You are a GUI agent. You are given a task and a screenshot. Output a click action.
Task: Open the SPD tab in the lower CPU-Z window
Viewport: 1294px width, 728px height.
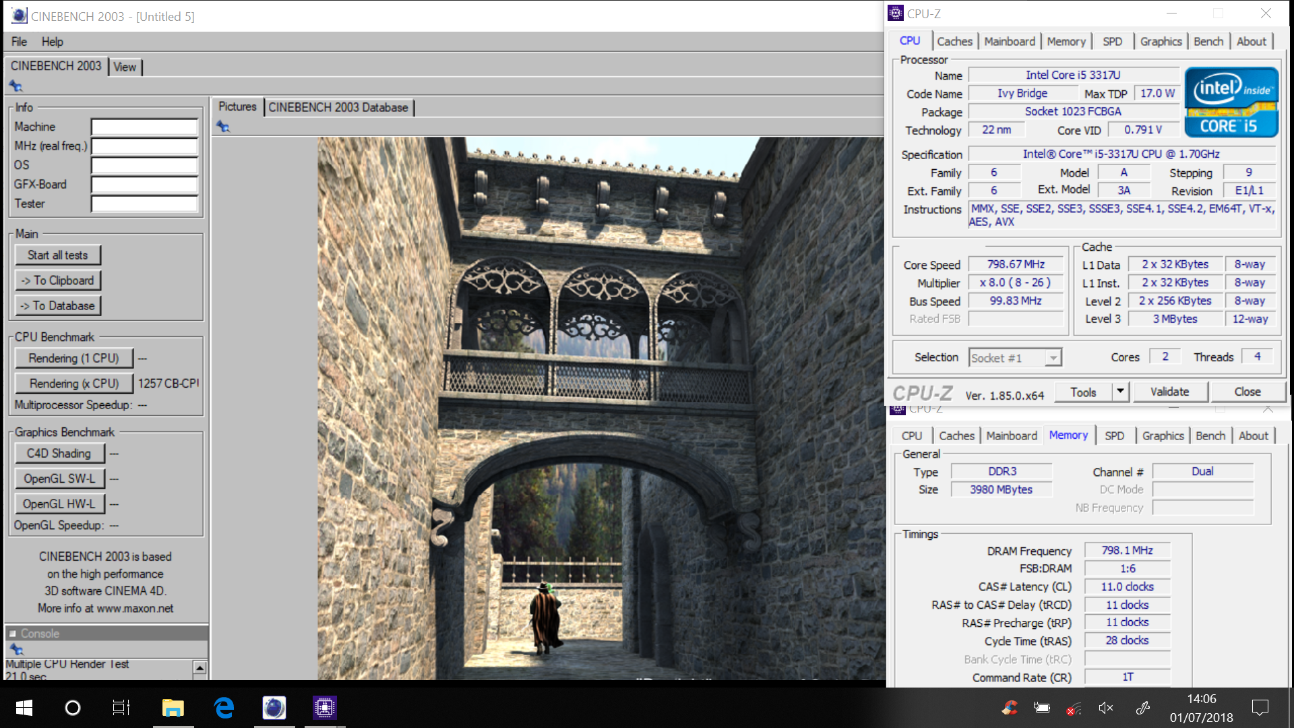[1115, 435]
